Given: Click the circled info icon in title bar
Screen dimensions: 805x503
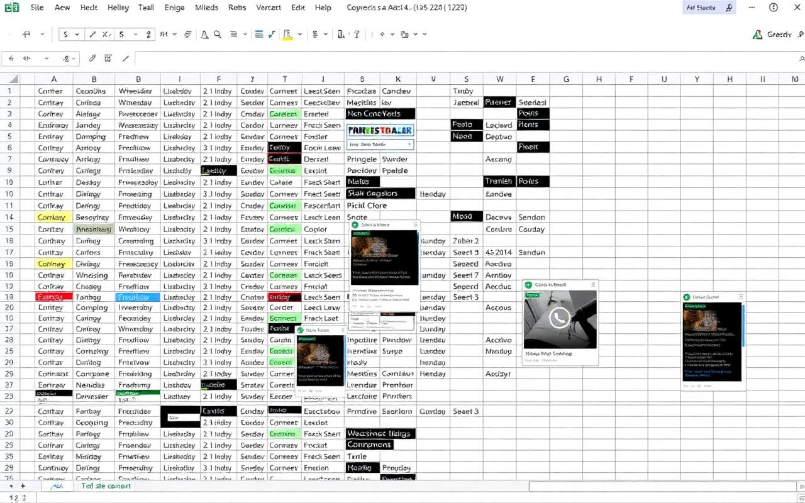Looking at the screenshot, I should [x=774, y=7].
